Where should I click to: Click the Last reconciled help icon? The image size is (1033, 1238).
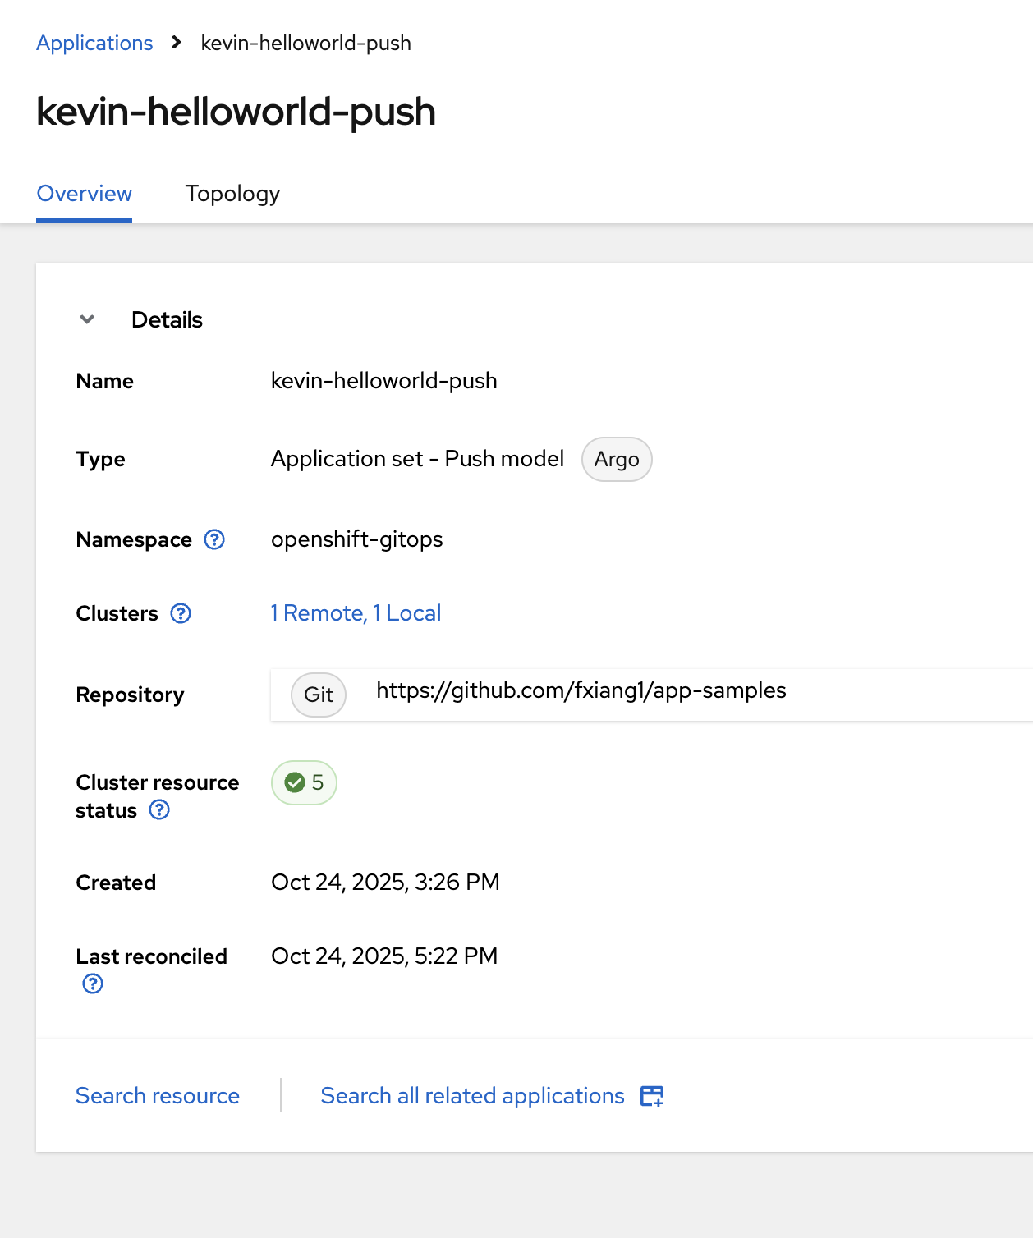tap(93, 984)
